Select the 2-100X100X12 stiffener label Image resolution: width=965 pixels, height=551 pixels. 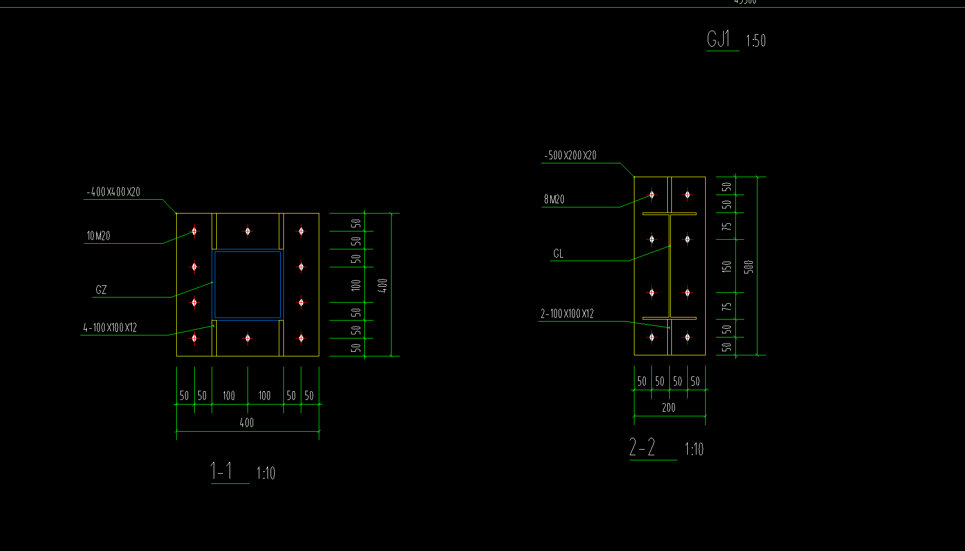point(567,314)
